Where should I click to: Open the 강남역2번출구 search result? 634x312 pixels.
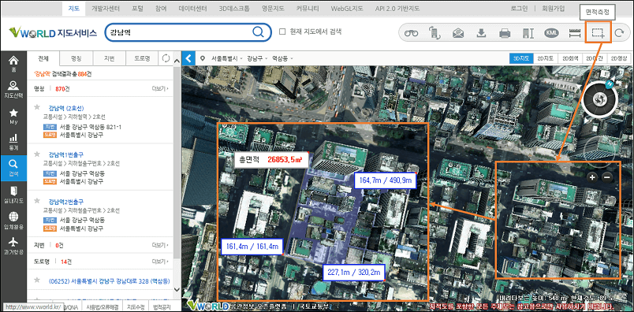pyautogui.click(x=66, y=201)
